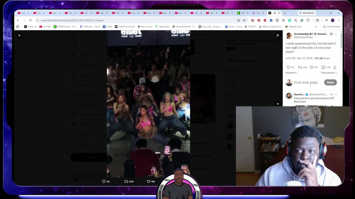Open the vidIQ bookmark
Image resolution: width=355 pixels, height=199 pixels.
107,27
